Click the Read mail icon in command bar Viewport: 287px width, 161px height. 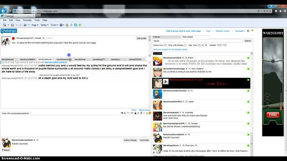click(20, 25)
